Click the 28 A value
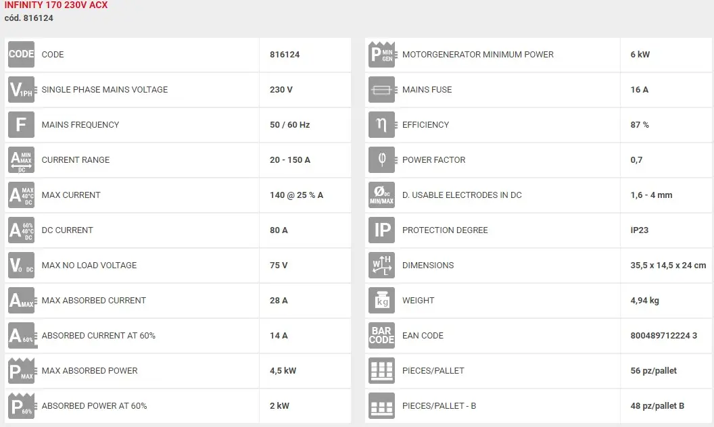This screenshot has height=427, width=714. [x=279, y=301]
